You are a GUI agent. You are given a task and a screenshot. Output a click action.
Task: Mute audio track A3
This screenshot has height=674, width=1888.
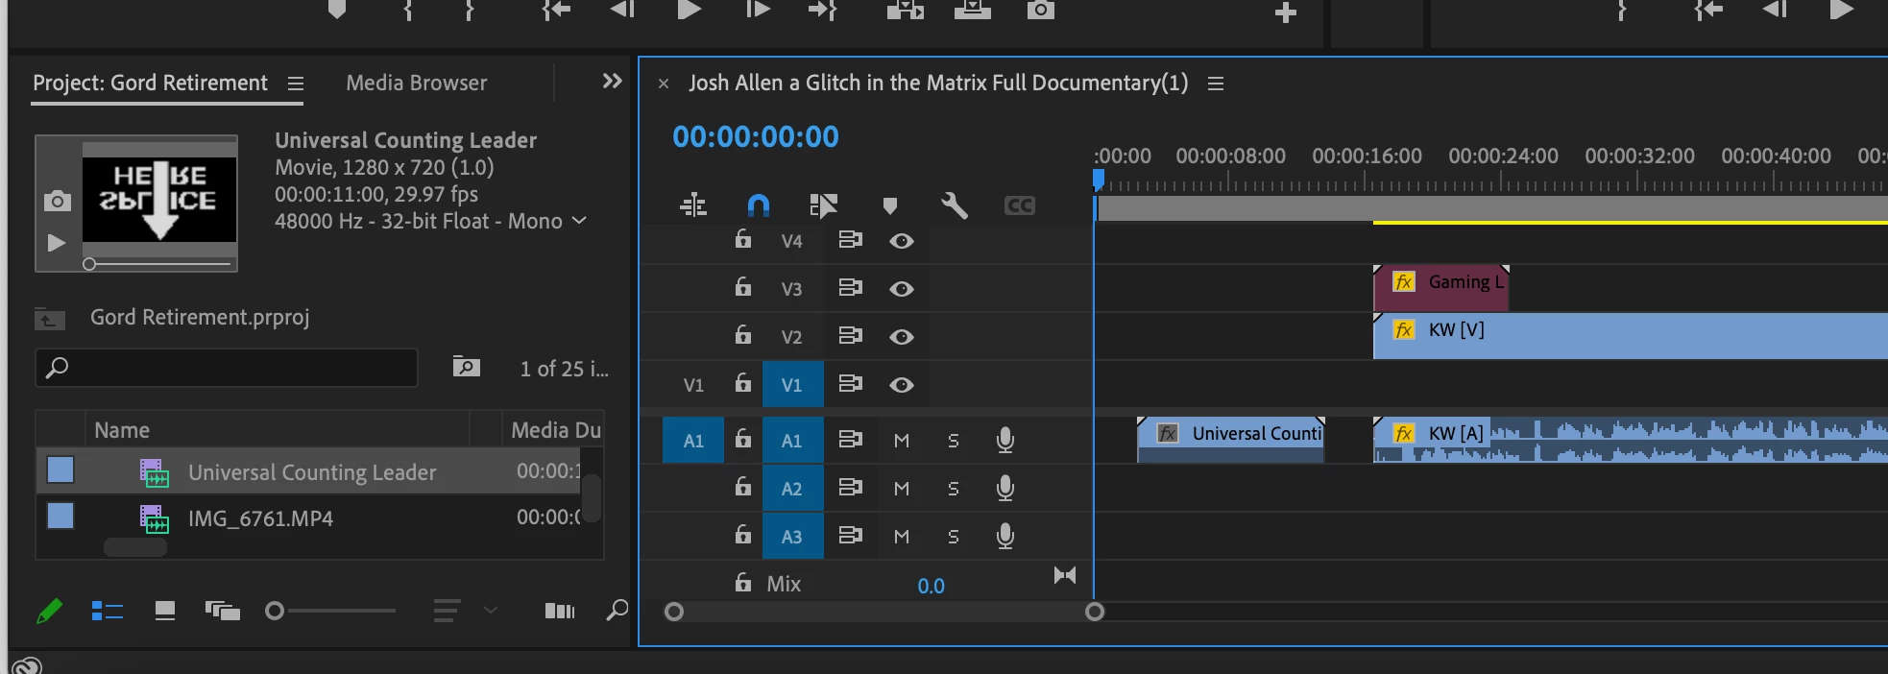click(901, 537)
